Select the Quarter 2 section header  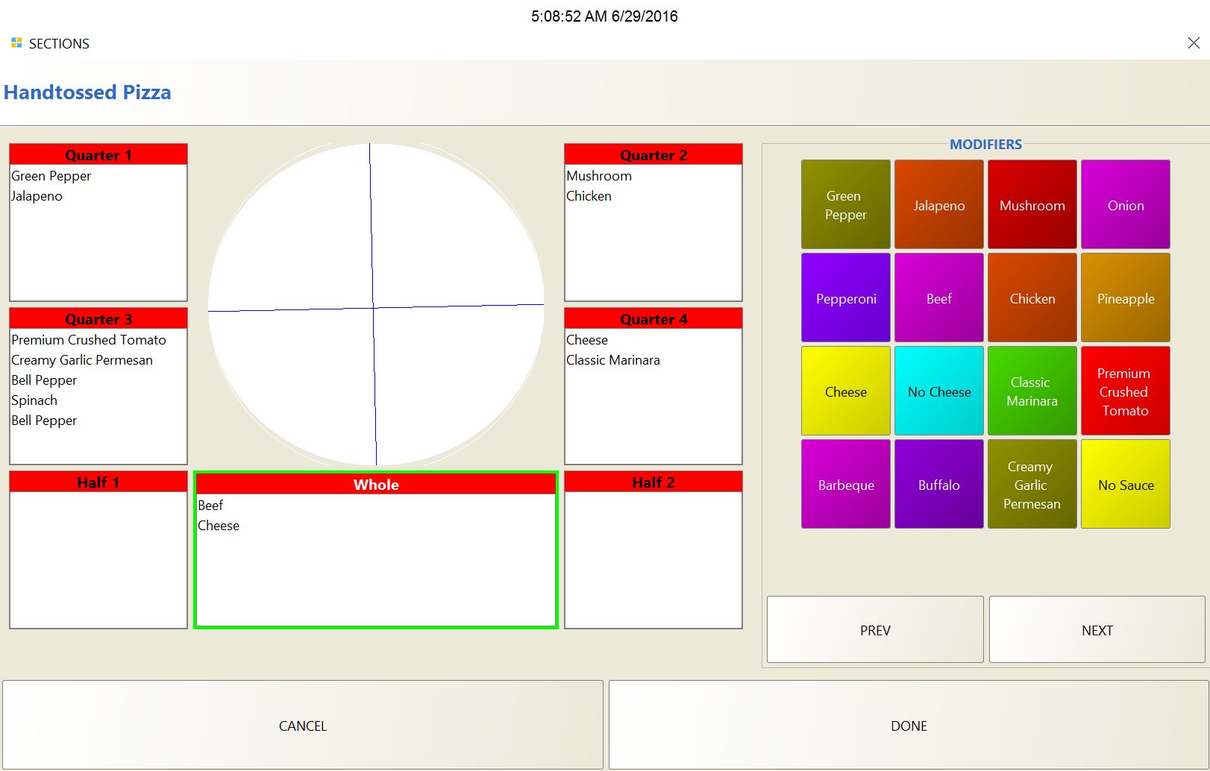point(653,154)
